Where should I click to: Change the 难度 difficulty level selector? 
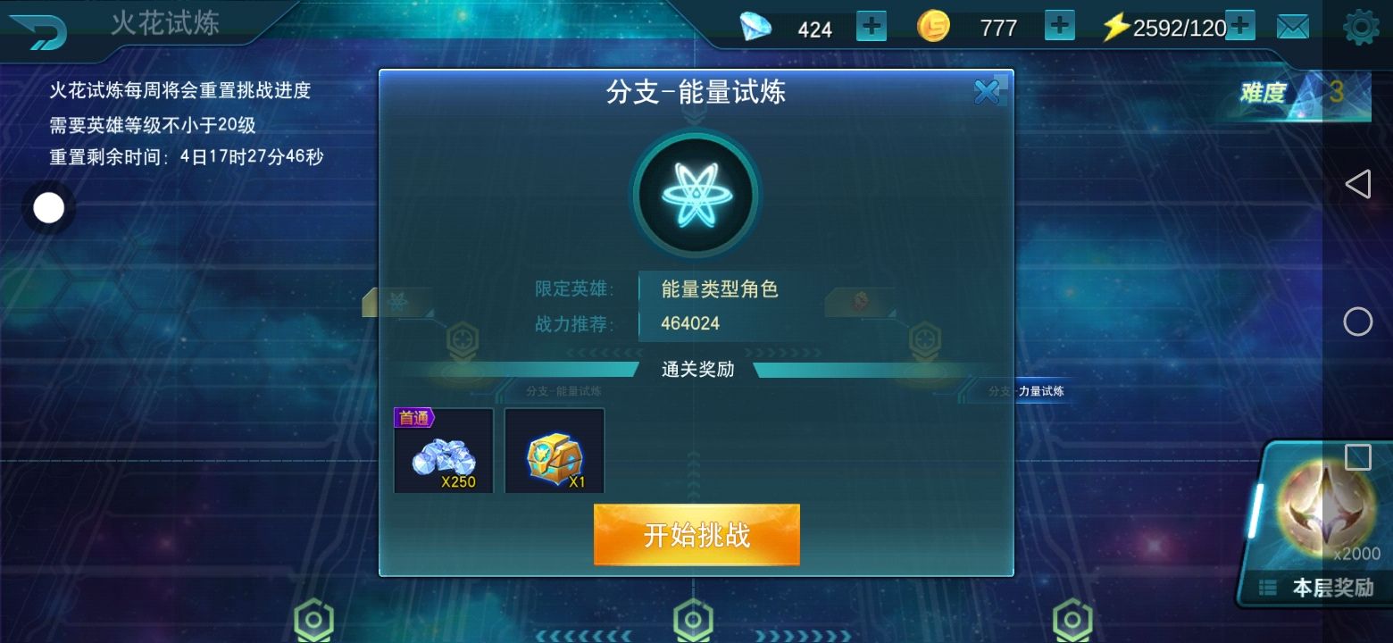coord(1303,92)
